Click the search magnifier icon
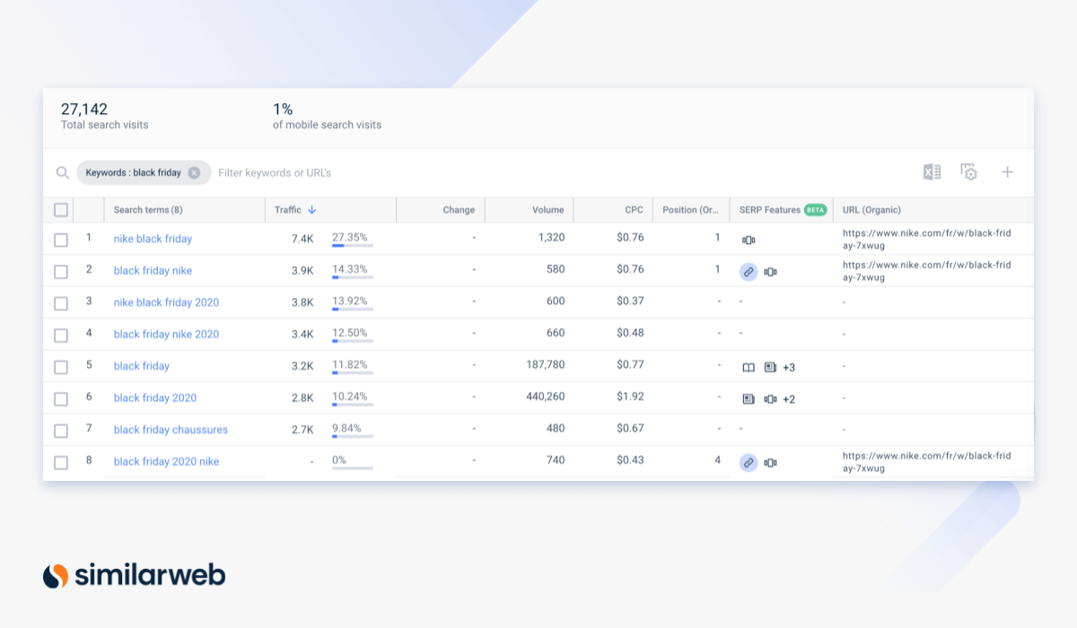Image resolution: width=1077 pixels, height=628 pixels. point(62,173)
